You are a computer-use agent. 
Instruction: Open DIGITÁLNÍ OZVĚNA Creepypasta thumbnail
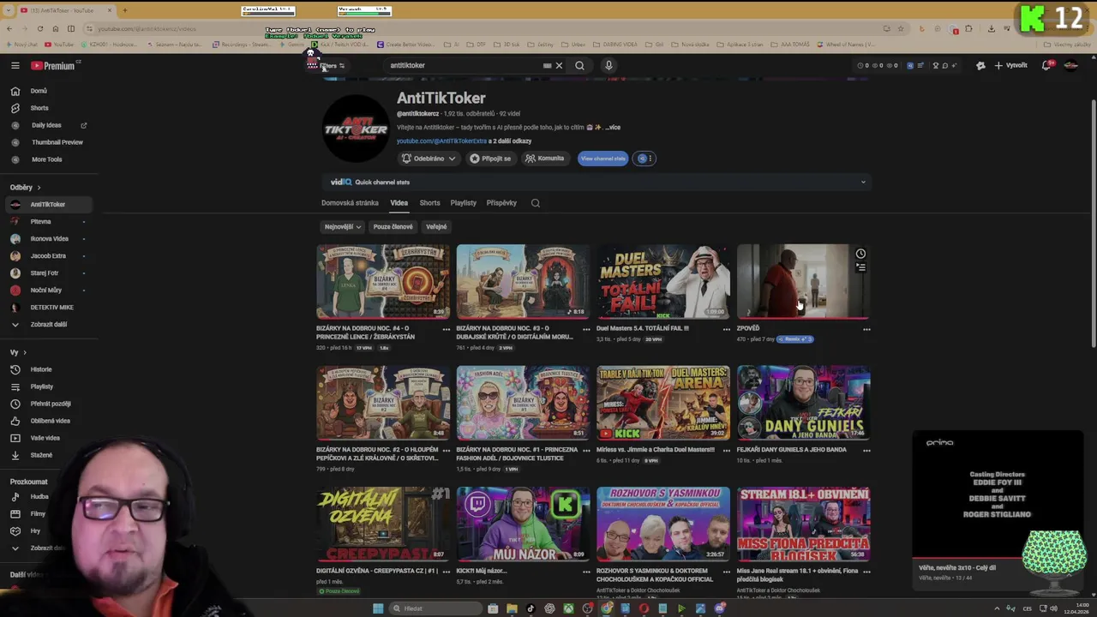383,524
